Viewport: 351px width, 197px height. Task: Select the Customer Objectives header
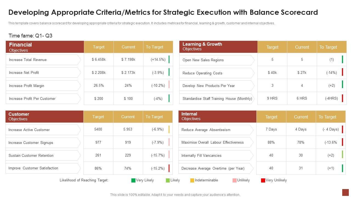pos(44,117)
